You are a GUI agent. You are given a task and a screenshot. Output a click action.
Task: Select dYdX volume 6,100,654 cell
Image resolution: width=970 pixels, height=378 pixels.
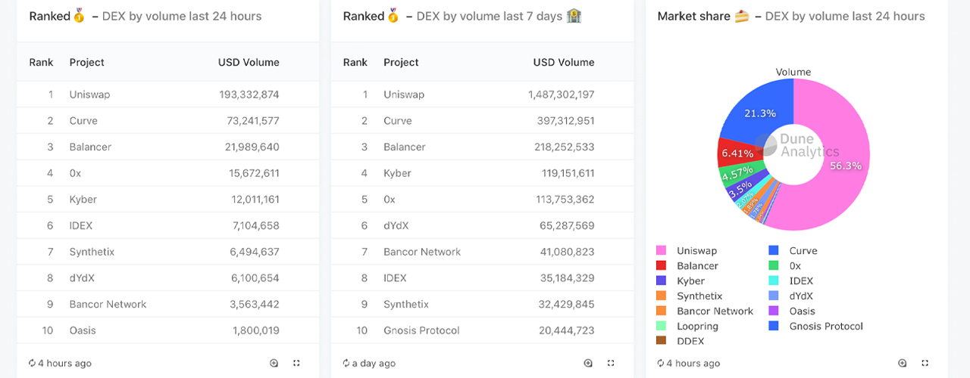255,278
